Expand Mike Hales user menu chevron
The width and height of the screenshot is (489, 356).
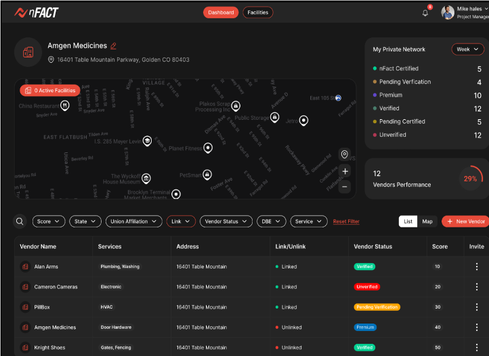486,9
